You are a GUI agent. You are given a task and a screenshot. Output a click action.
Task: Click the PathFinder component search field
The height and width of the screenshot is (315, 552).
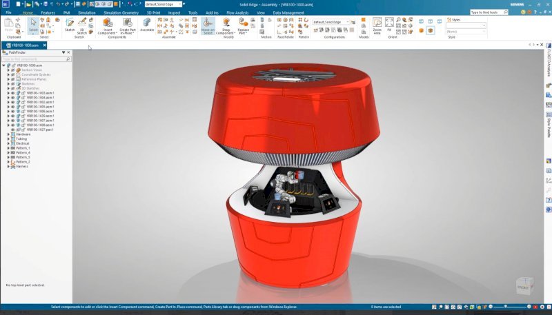coord(37,59)
